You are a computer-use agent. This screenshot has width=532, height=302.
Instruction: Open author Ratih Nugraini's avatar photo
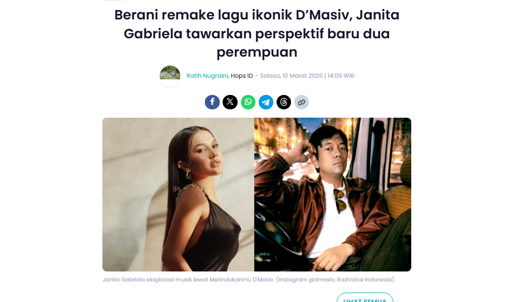click(170, 75)
